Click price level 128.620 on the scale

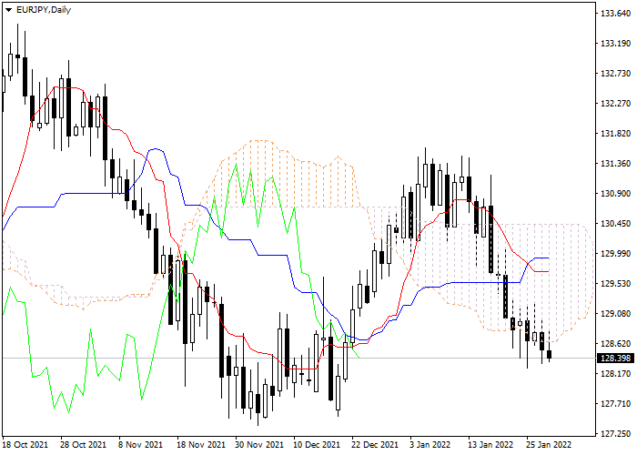[x=616, y=344]
